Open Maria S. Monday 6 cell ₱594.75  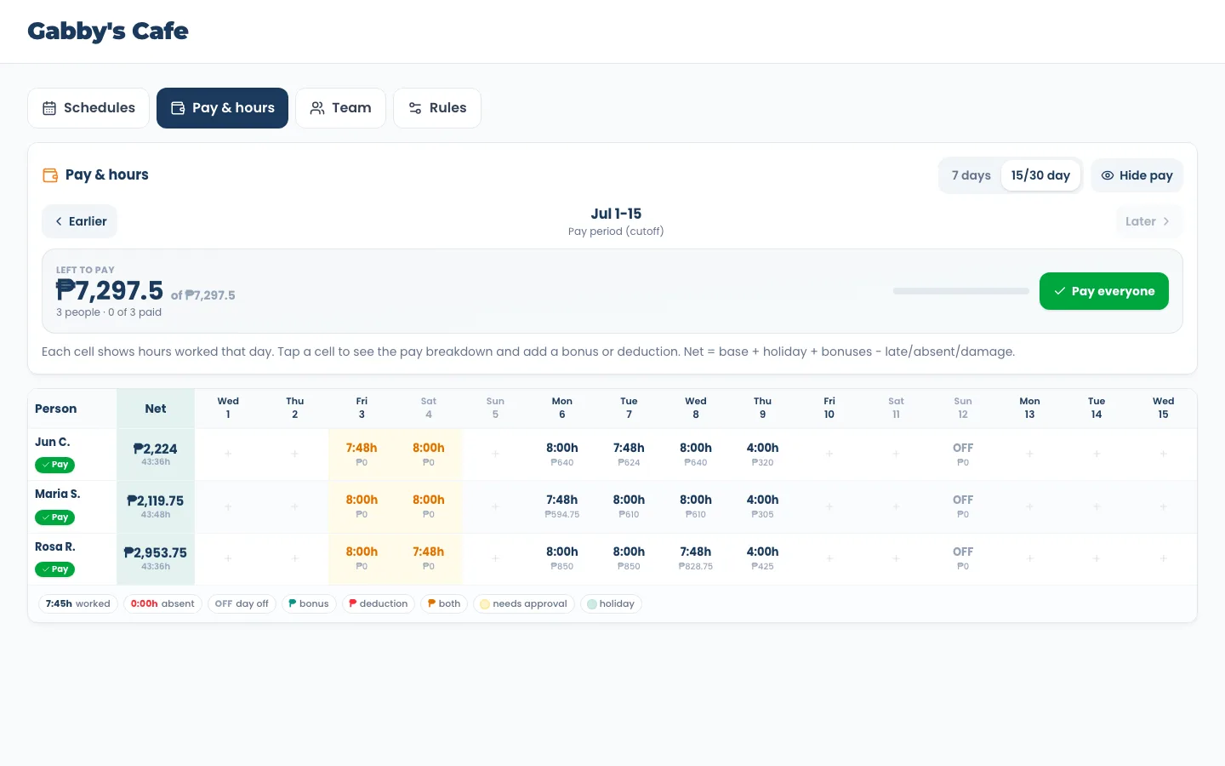click(x=562, y=506)
